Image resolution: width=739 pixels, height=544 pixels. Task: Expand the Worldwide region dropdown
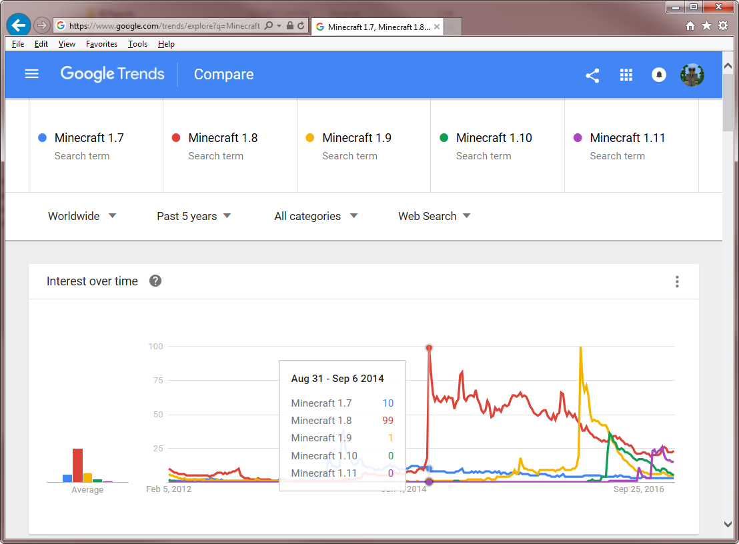point(82,216)
